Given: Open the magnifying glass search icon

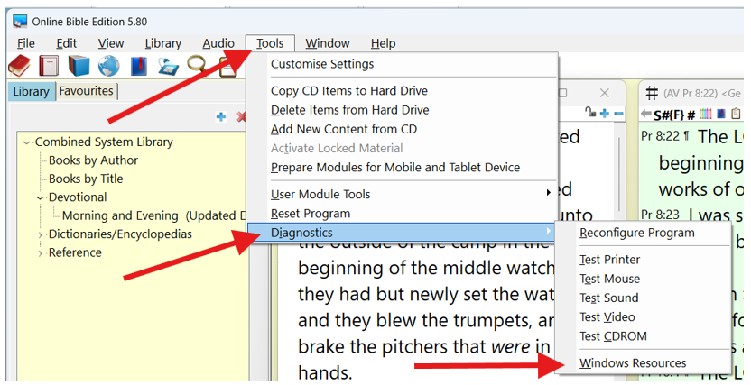Looking at the screenshot, I should (197, 66).
